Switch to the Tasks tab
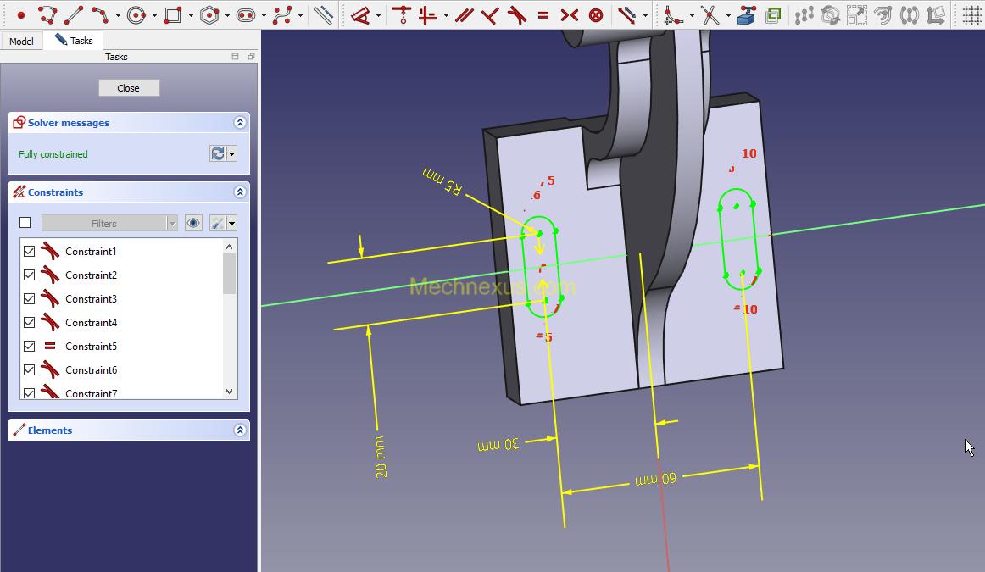This screenshot has height=572, width=985. 74,41
